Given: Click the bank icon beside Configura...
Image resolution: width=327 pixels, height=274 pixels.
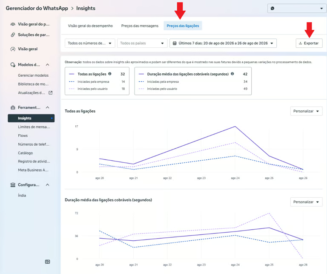Looking at the screenshot, I should [x=13, y=185].
